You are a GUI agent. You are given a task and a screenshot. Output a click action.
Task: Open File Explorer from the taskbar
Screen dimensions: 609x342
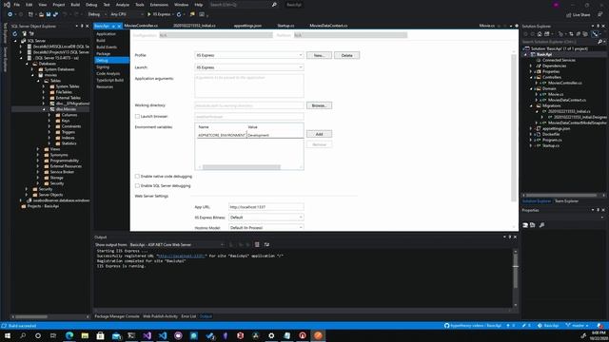[85, 335]
